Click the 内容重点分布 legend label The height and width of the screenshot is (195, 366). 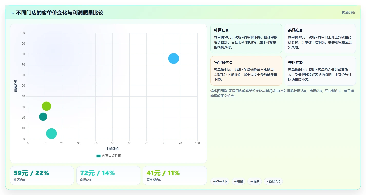point(111,156)
